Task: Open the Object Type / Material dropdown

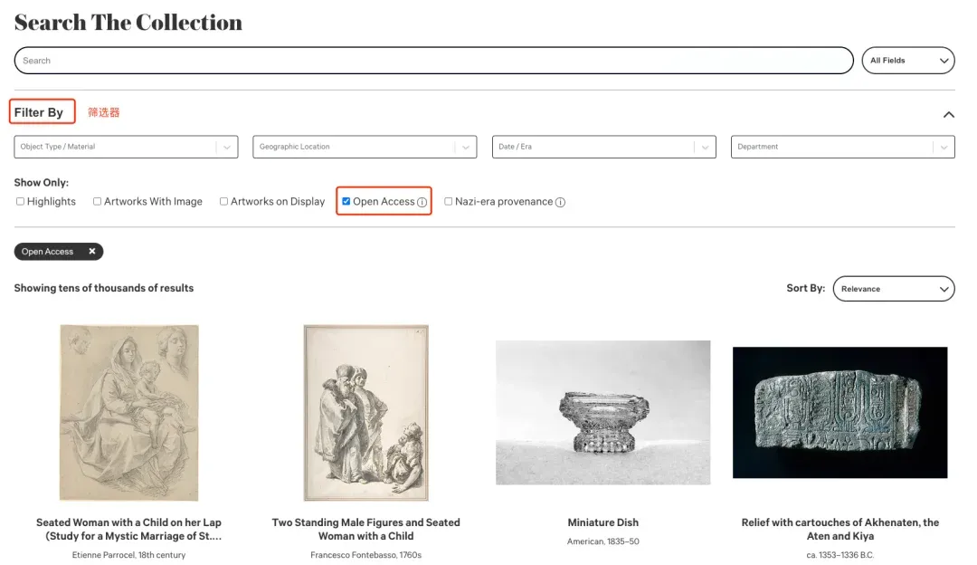Action: [126, 148]
